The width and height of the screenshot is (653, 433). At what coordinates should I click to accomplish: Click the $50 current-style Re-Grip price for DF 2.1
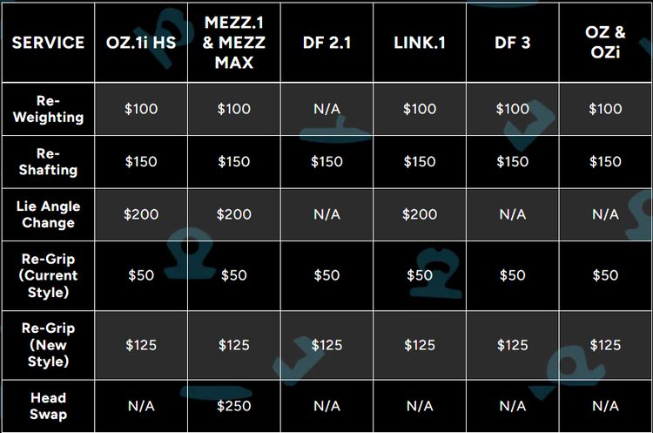point(326,275)
